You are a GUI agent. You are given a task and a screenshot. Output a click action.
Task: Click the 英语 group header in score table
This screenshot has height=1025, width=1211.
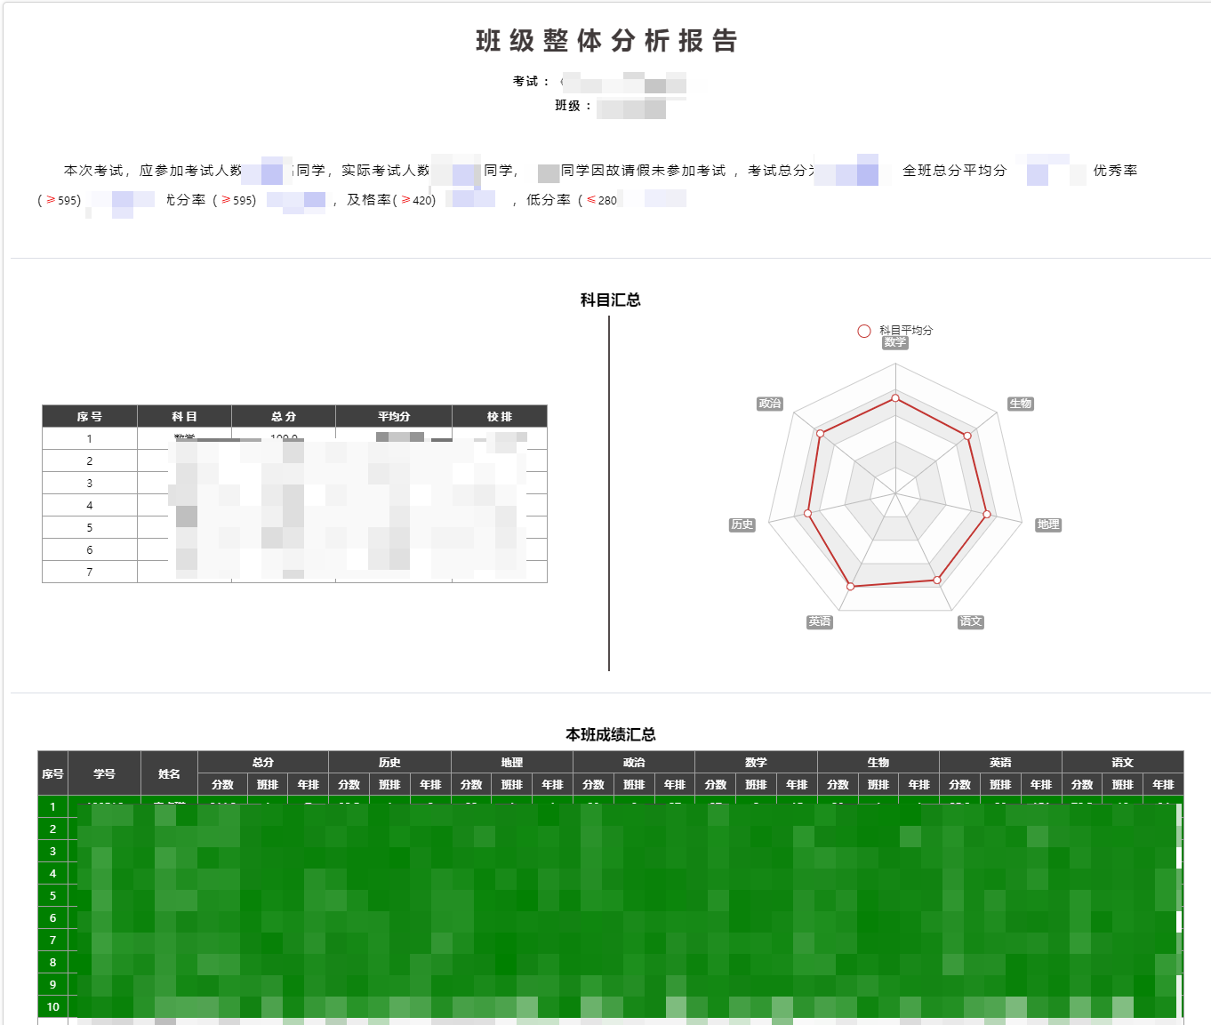pos(1000,762)
